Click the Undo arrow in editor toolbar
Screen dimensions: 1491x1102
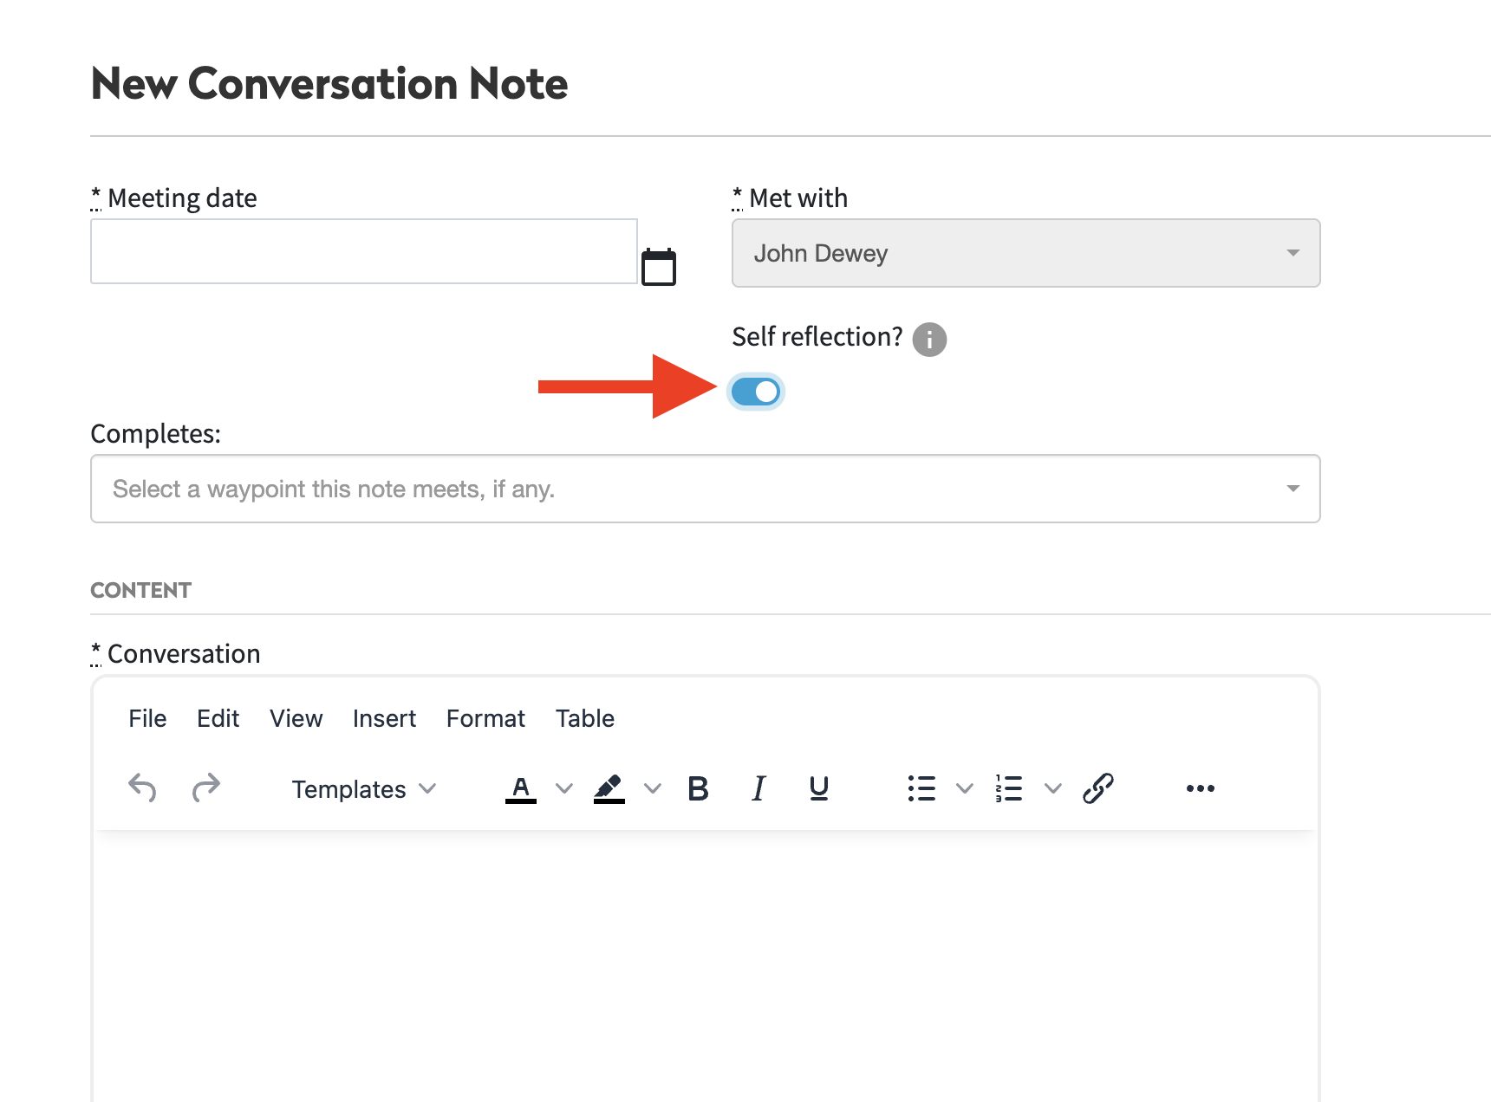pos(142,788)
